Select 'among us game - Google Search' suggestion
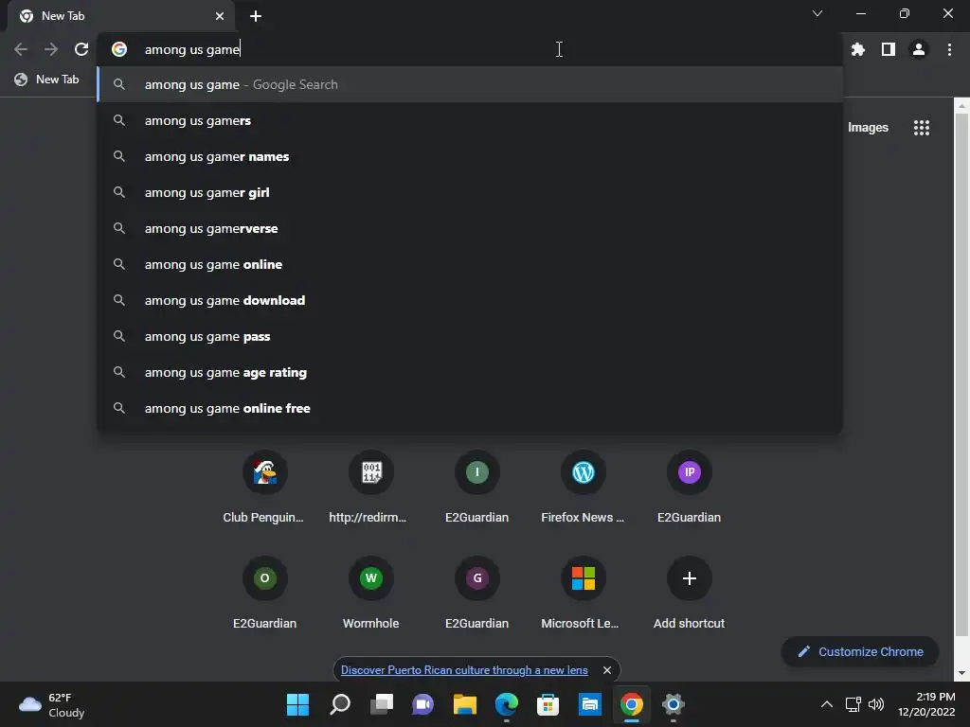Image resolution: width=970 pixels, height=727 pixels. coord(470,84)
